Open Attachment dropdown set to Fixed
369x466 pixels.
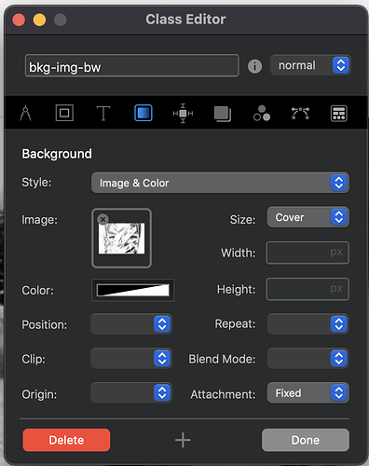(307, 393)
